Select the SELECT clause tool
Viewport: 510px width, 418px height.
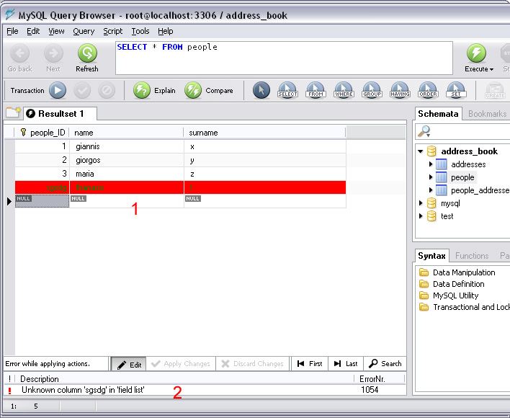click(x=287, y=90)
